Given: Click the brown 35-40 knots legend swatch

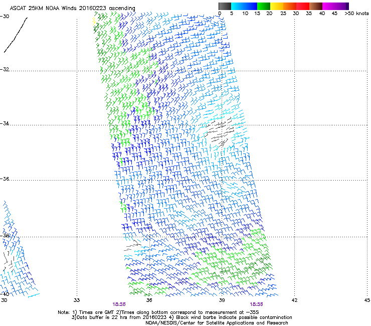Looking at the screenshot, I should pos(316,6).
